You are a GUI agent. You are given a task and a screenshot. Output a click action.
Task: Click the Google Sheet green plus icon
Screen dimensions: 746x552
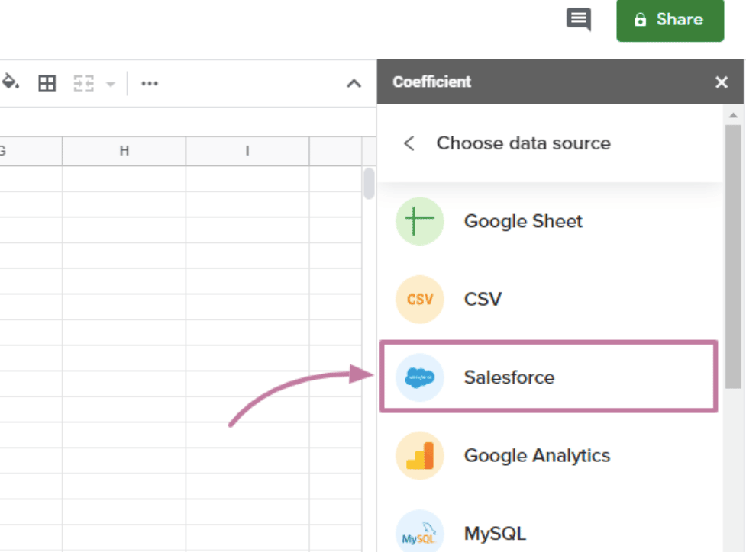click(420, 221)
